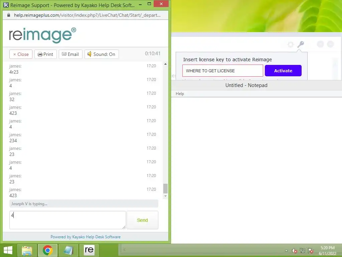Image resolution: width=342 pixels, height=257 pixels.
Task: Open the taskbar clock showing 5:20 PM
Action: click(327, 250)
